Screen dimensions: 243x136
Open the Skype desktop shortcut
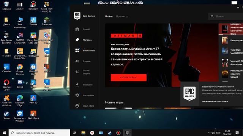[x=33, y=84]
